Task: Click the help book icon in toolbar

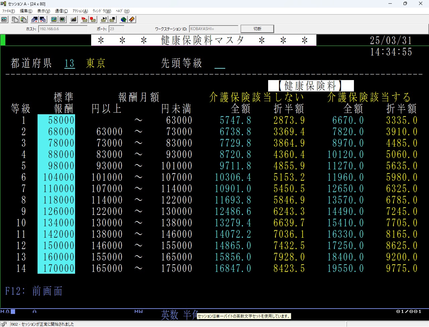Action: 132,19
